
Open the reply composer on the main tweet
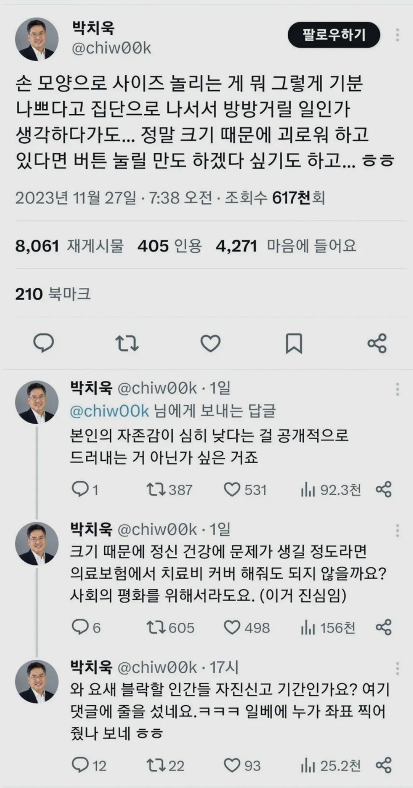click(x=44, y=342)
